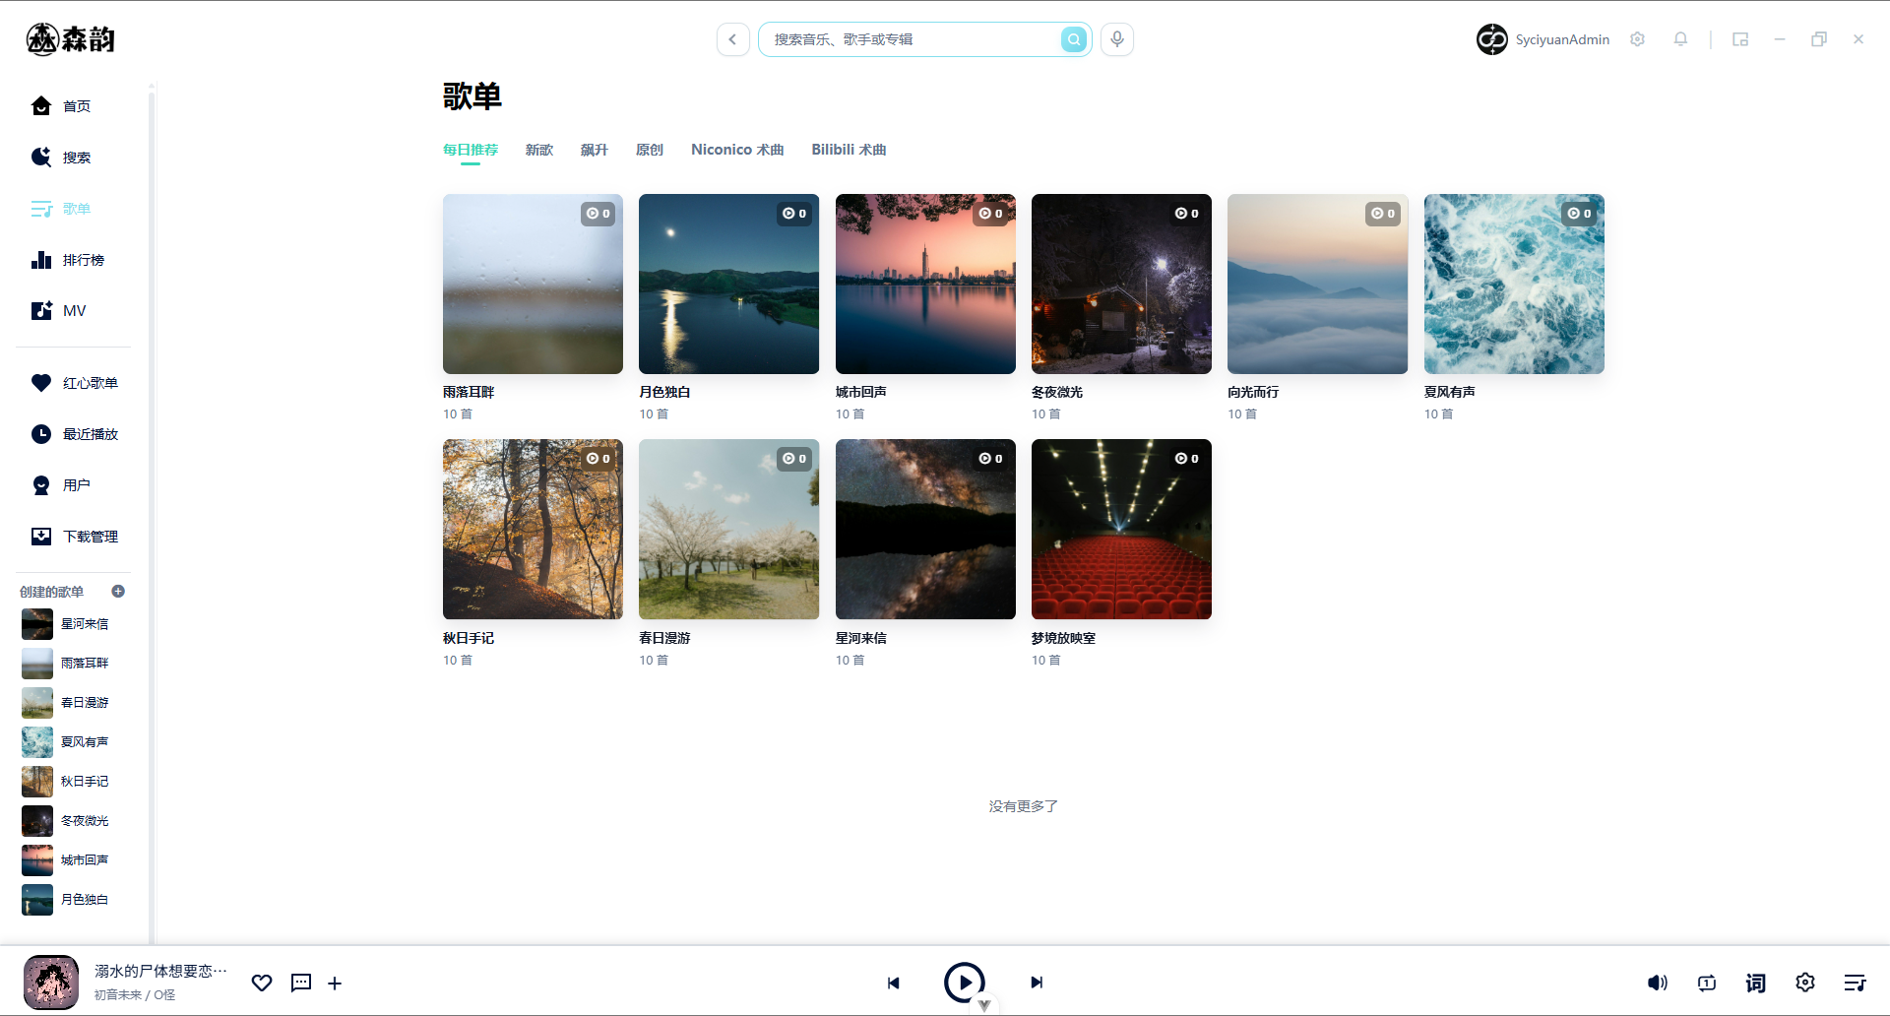Viewport: 1890px width, 1016px height.
Task: Select the 原创 tab
Action: point(650,150)
